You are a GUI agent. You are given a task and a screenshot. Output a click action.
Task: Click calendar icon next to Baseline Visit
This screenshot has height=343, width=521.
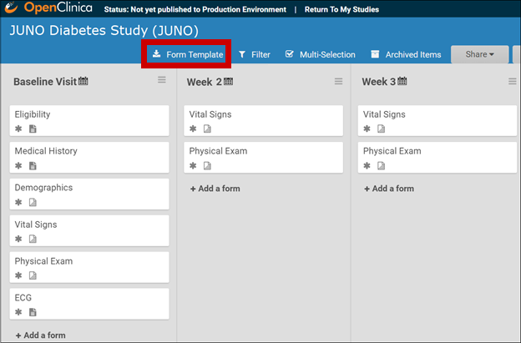tap(83, 81)
